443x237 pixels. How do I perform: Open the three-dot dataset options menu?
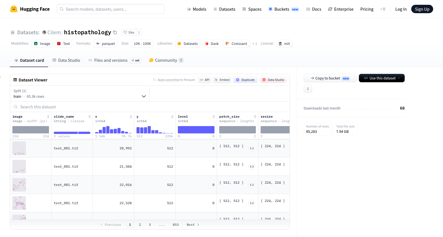(308, 89)
